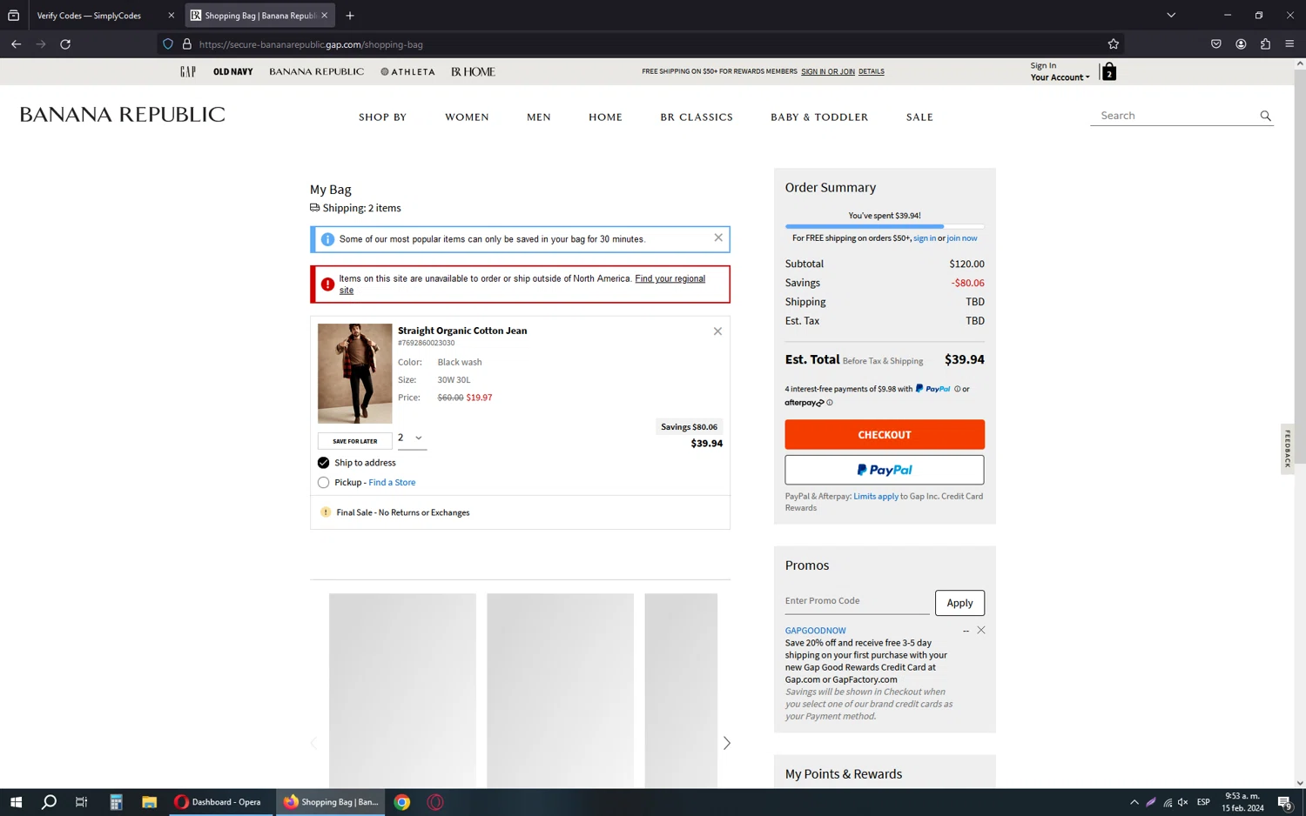
Task: Open Women menu
Action: click(467, 117)
